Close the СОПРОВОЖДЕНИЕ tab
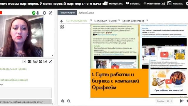 point(91,20)
